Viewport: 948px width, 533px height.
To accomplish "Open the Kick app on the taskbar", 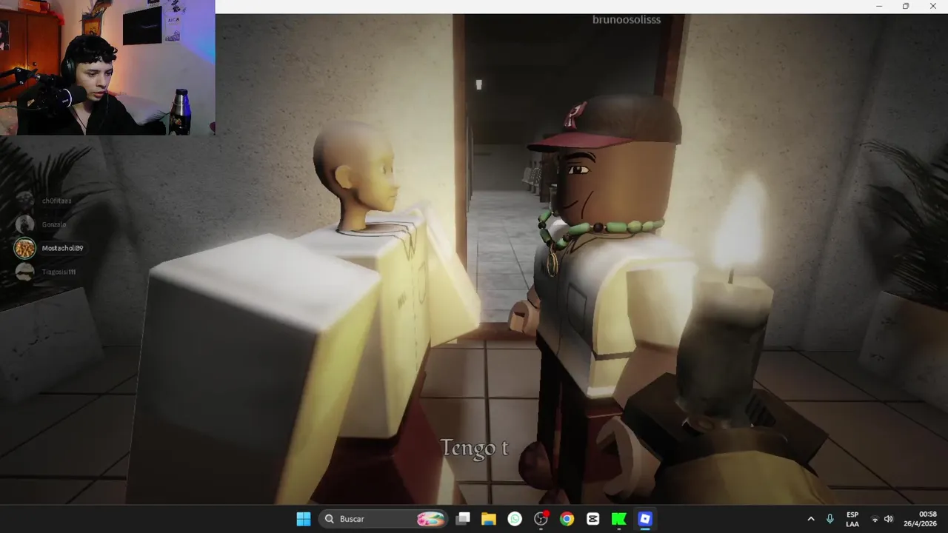I will pos(618,519).
